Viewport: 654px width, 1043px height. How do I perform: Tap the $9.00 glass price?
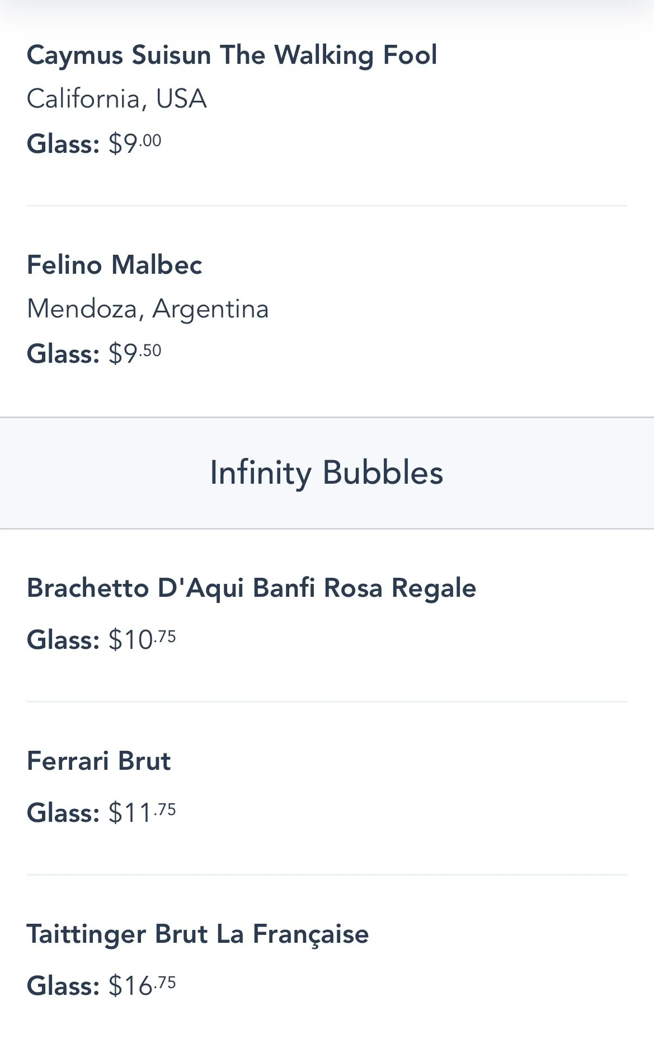point(135,143)
